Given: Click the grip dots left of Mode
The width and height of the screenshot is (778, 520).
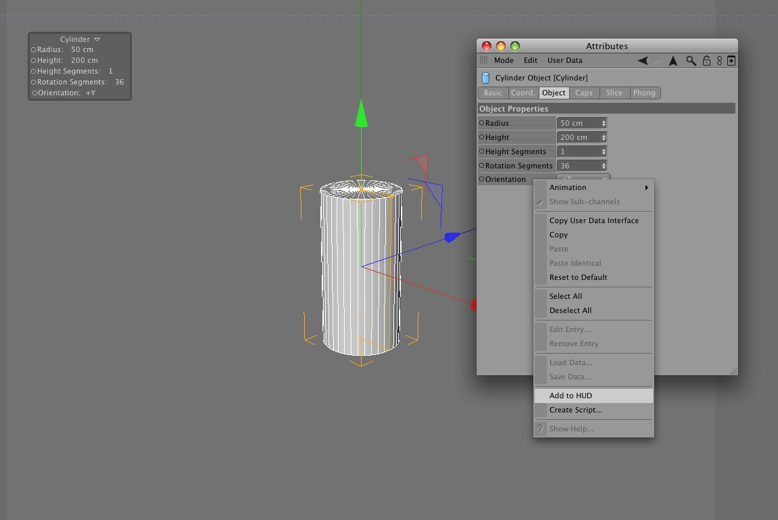Looking at the screenshot, I should (483, 60).
